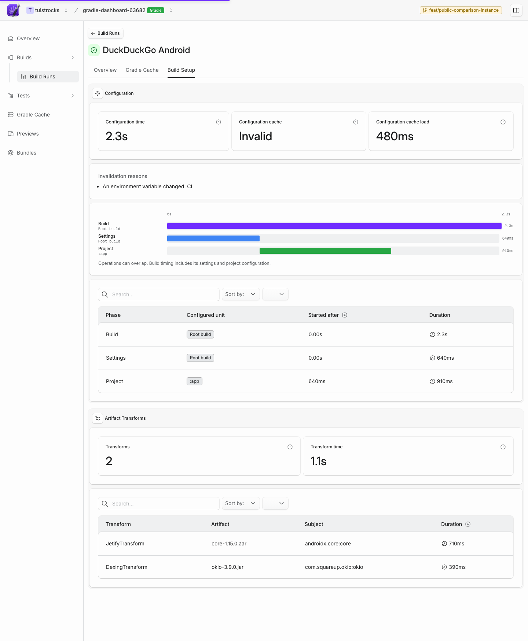This screenshot has height=641, width=528.
Task: Click the clock icon beside 640ms duration
Action: (433, 358)
